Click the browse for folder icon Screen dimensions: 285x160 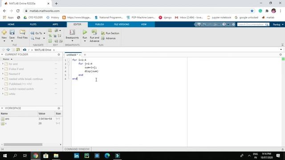pos(18,49)
